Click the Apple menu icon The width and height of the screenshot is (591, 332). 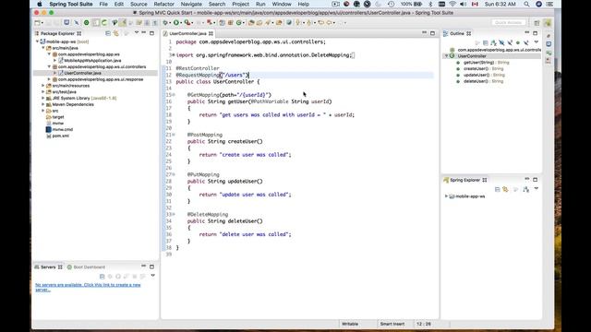click(x=40, y=4)
